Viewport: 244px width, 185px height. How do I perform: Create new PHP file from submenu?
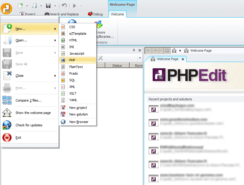(77, 60)
